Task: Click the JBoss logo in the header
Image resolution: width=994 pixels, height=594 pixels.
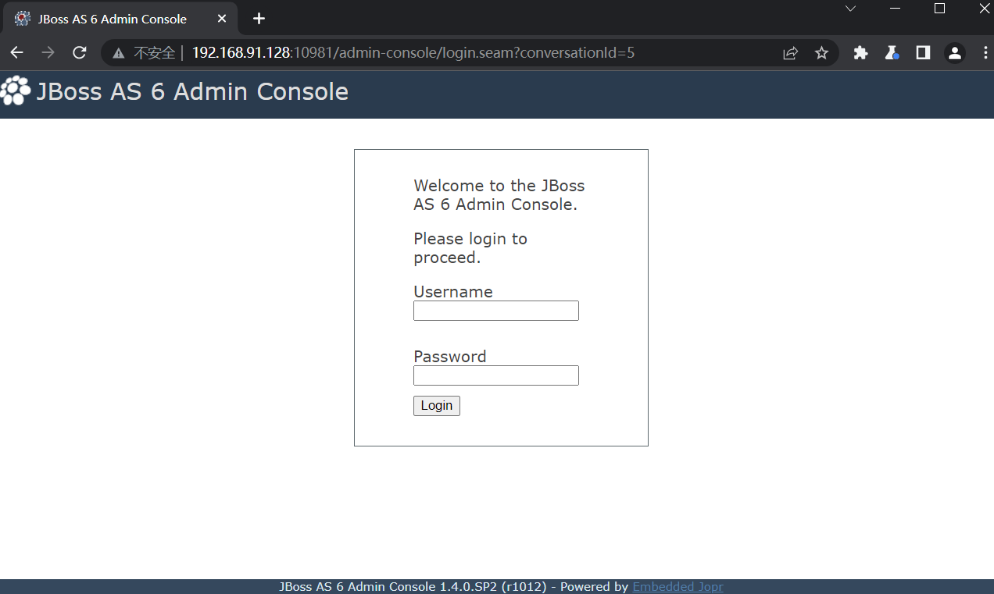Action: pyautogui.click(x=16, y=91)
